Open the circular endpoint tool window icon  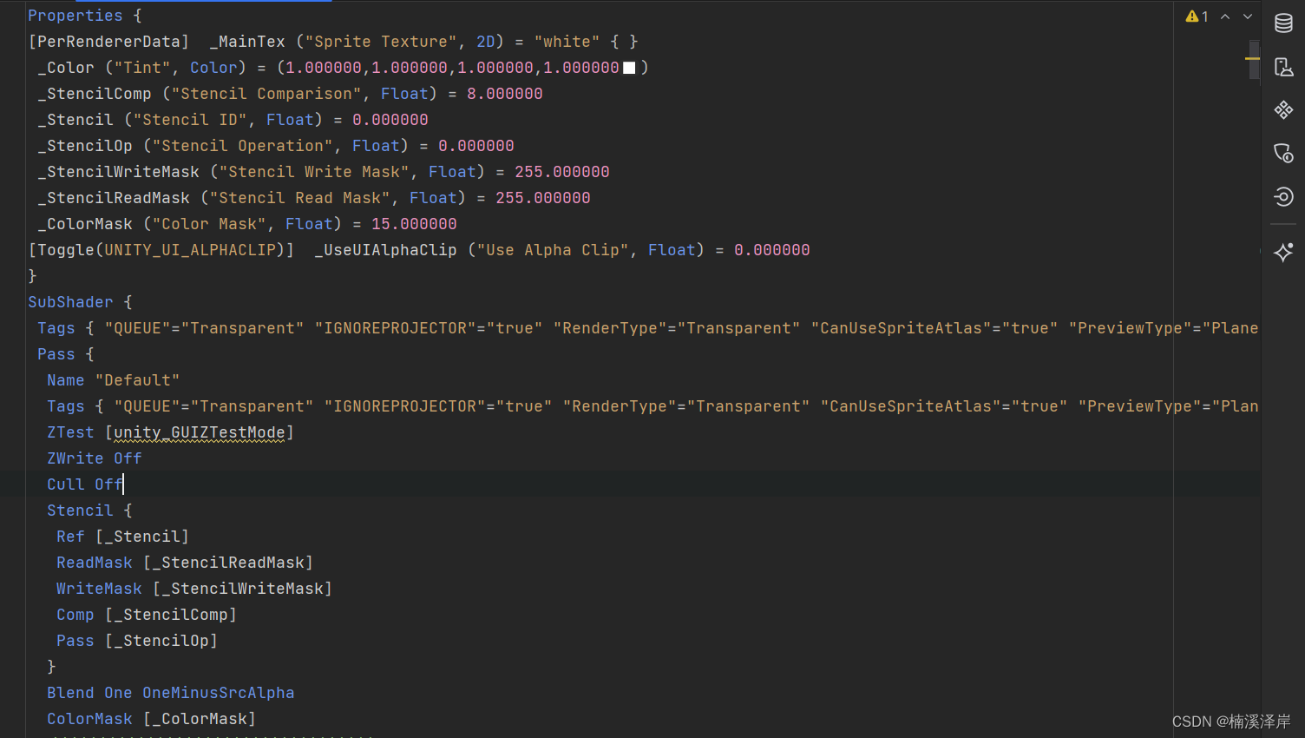tap(1283, 197)
